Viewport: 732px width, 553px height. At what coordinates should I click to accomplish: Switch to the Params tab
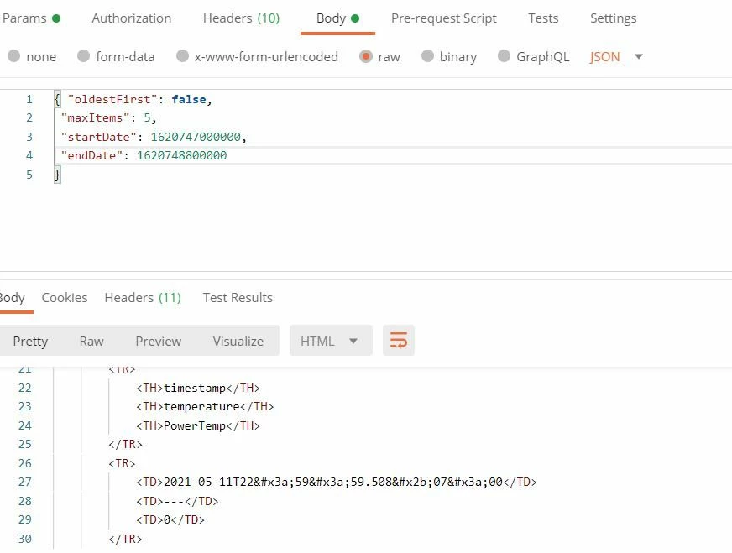(31, 18)
